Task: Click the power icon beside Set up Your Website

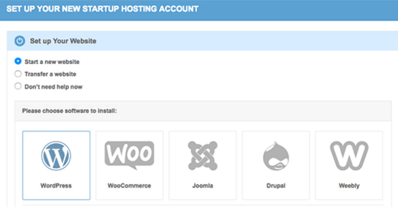Action: [19, 41]
